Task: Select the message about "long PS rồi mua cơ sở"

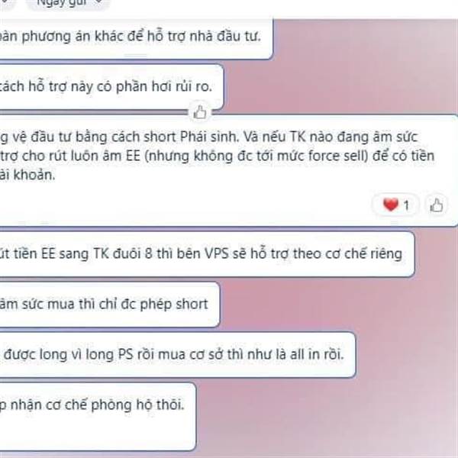Action: click(177, 355)
